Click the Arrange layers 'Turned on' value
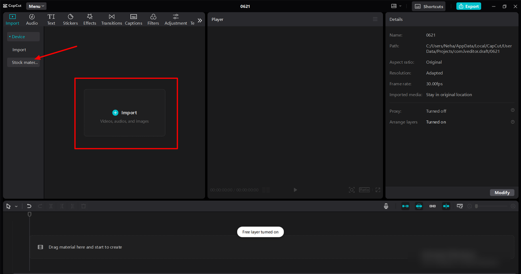521x274 pixels. tap(436, 122)
